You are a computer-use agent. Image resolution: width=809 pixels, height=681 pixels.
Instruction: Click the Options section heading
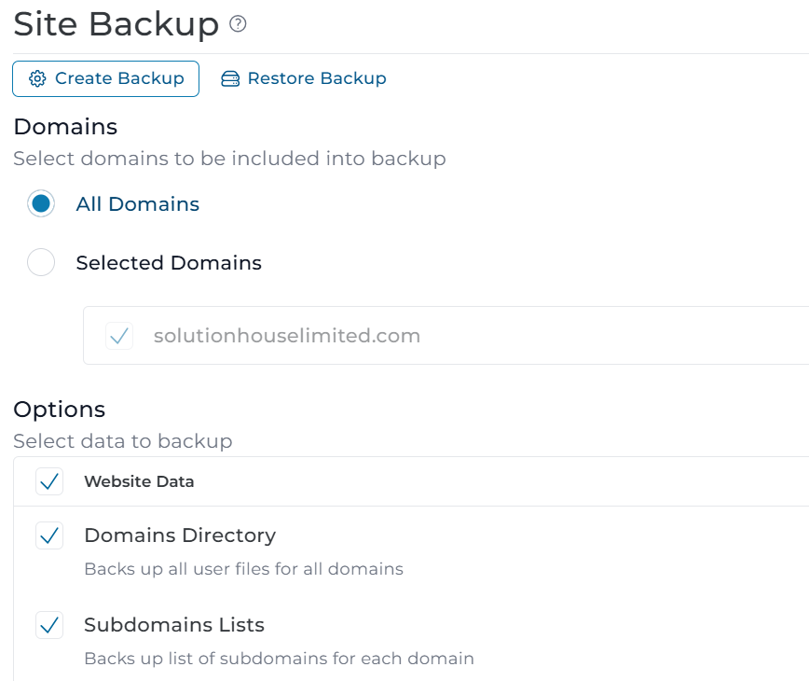[x=60, y=410]
